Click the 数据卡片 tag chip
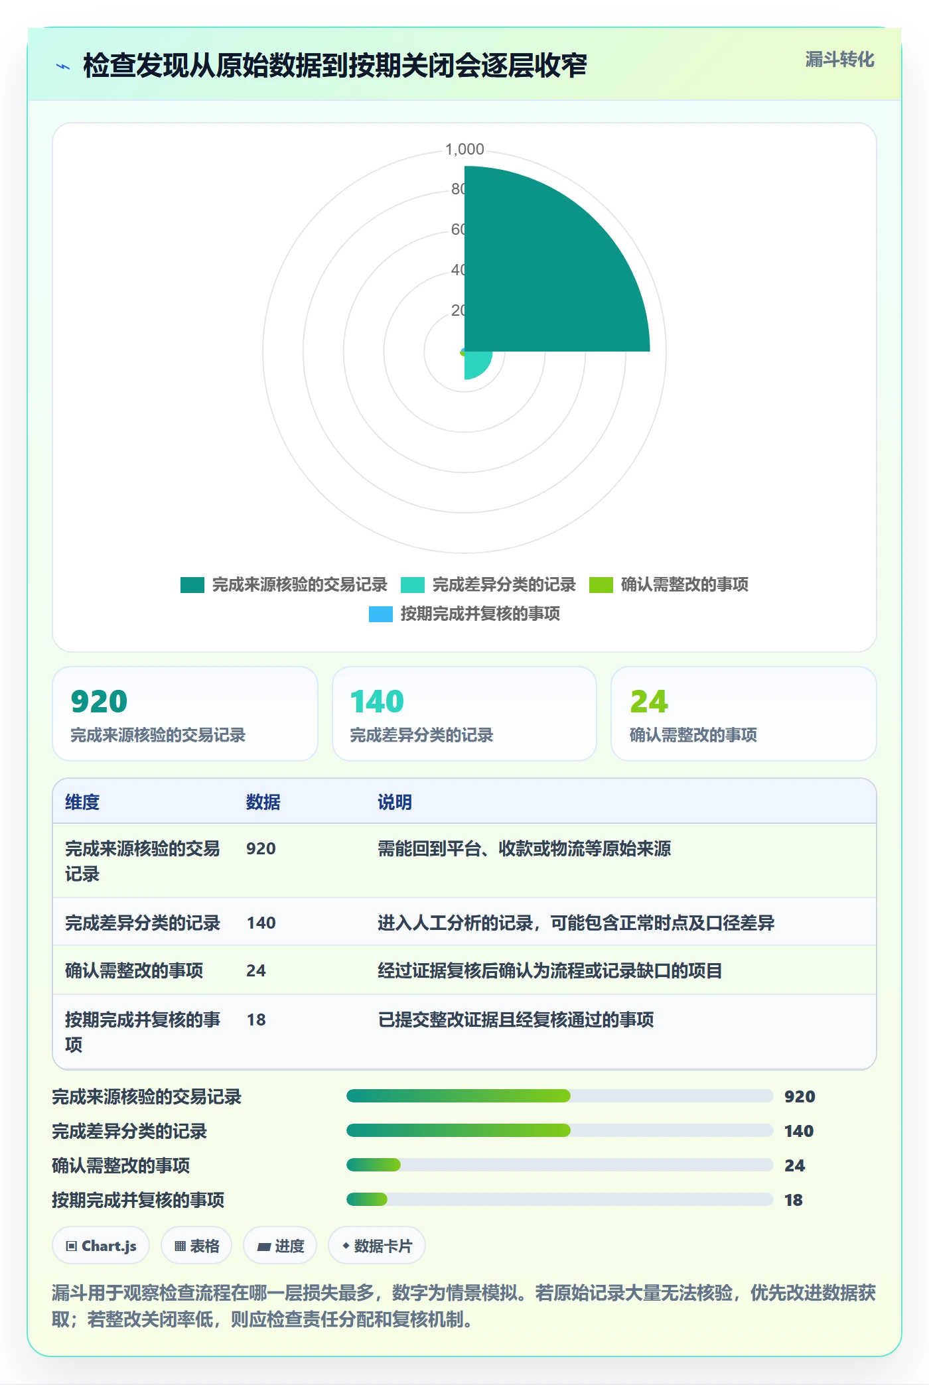This screenshot has height=1385, width=929. [377, 1246]
